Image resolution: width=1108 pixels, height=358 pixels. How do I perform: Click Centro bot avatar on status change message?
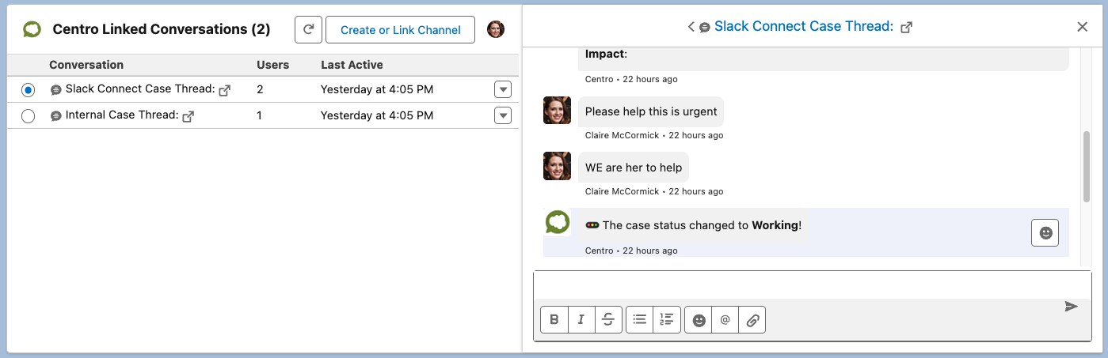click(x=558, y=222)
